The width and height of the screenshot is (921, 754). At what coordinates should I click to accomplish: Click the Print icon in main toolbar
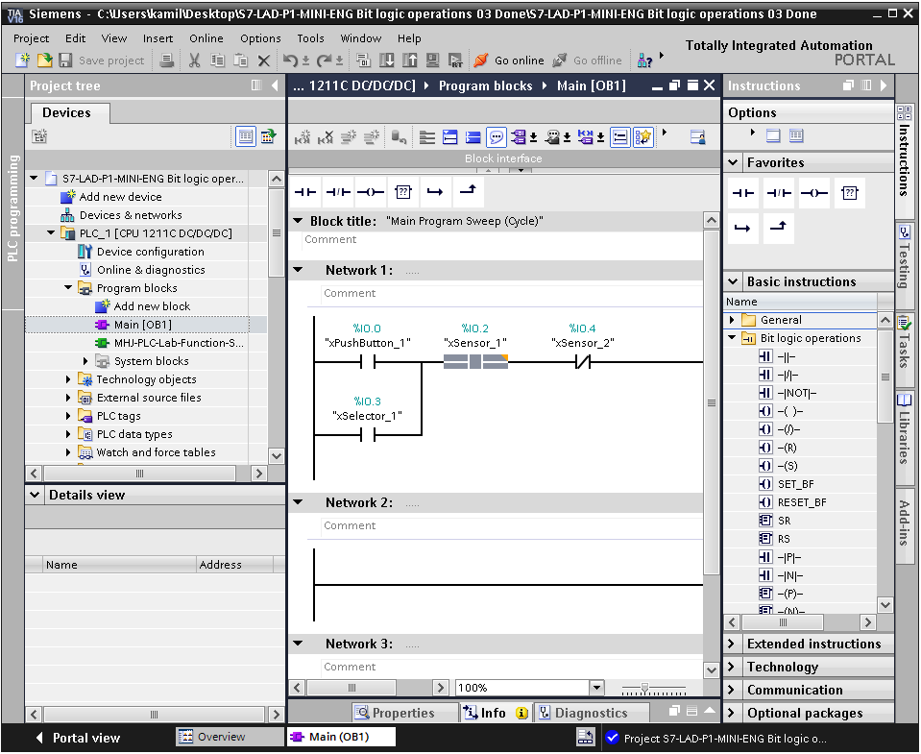click(x=167, y=60)
